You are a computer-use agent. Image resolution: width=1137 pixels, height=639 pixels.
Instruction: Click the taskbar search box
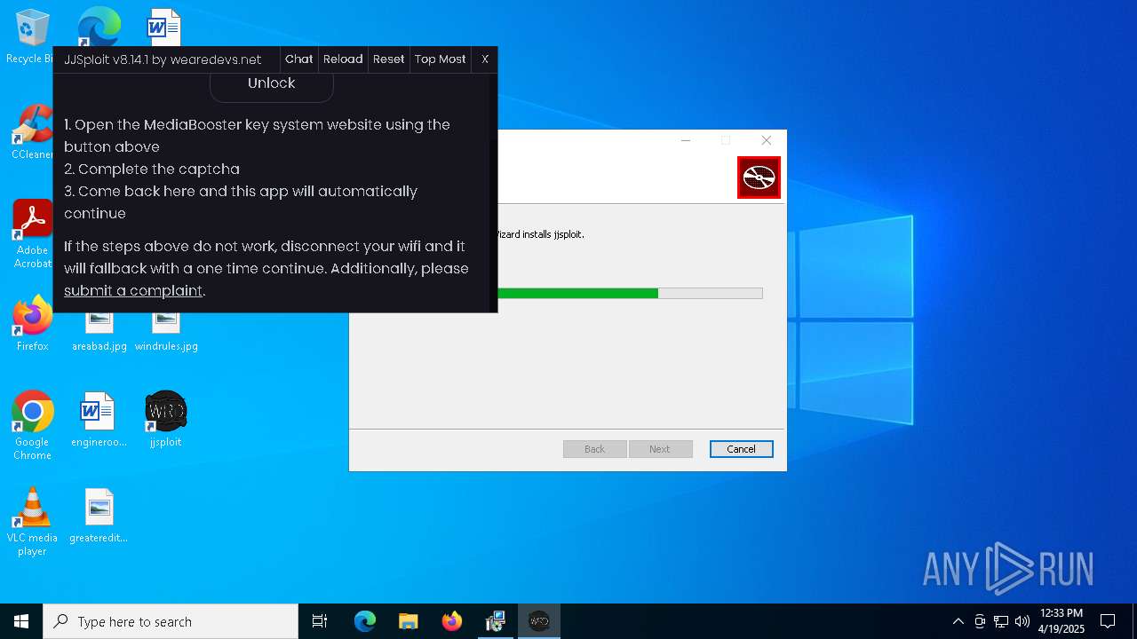(x=171, y=621)
